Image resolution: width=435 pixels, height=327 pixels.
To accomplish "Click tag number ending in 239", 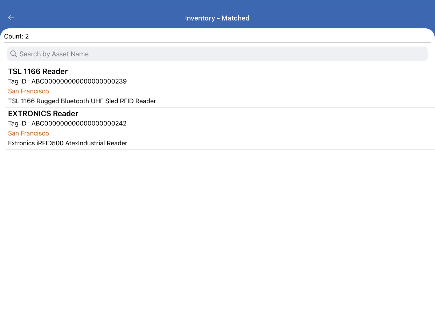I will (79, 82).
